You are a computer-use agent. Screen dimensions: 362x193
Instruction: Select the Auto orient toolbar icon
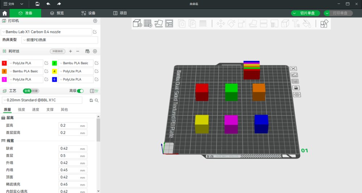click(159, 24)
